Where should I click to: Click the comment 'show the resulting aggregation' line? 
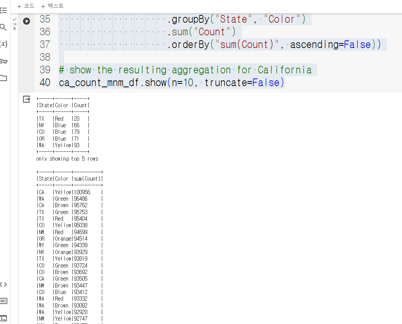click(x=185, y=70)
